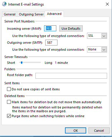Image resolution: width=112 pixels, height=137 pixels.
Task: Check Mark items for deletion checkbox
Action: (x=9, y=102)
